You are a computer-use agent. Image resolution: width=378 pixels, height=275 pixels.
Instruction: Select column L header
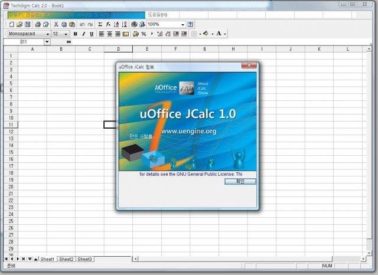348,49
